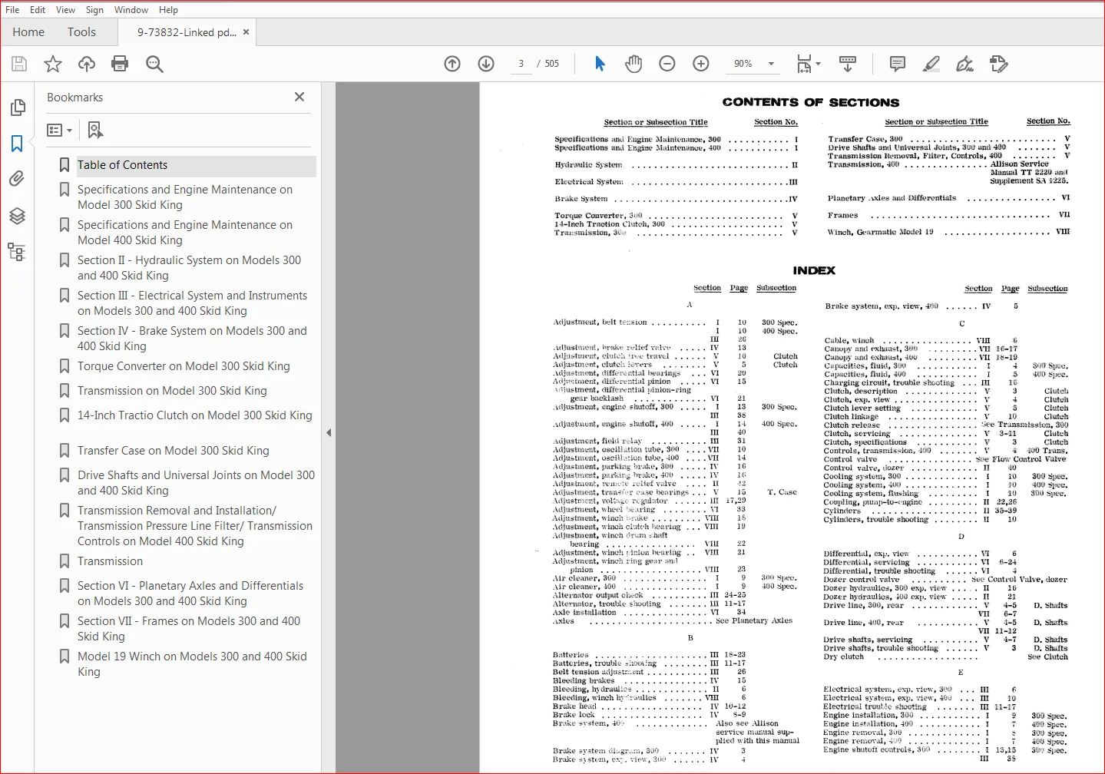Zoom in with the plus icon
This screenshot has width=1105, height=774.
click(x=701, y=64)
